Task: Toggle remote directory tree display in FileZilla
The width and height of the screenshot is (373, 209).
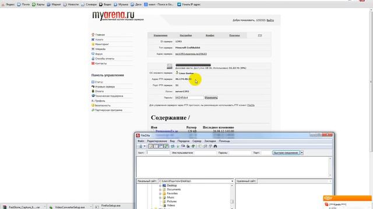Action: 161,146
